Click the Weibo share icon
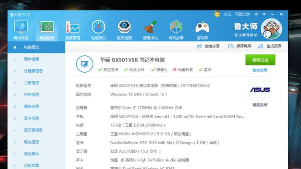 [x=199, y=46]
